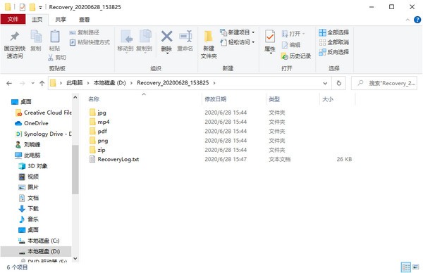Open the Share (共享) ribbon tab
423x273 pixels.
coord(61,20)
